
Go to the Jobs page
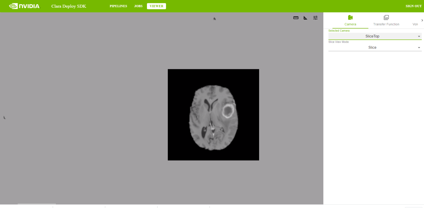[138, 6]
